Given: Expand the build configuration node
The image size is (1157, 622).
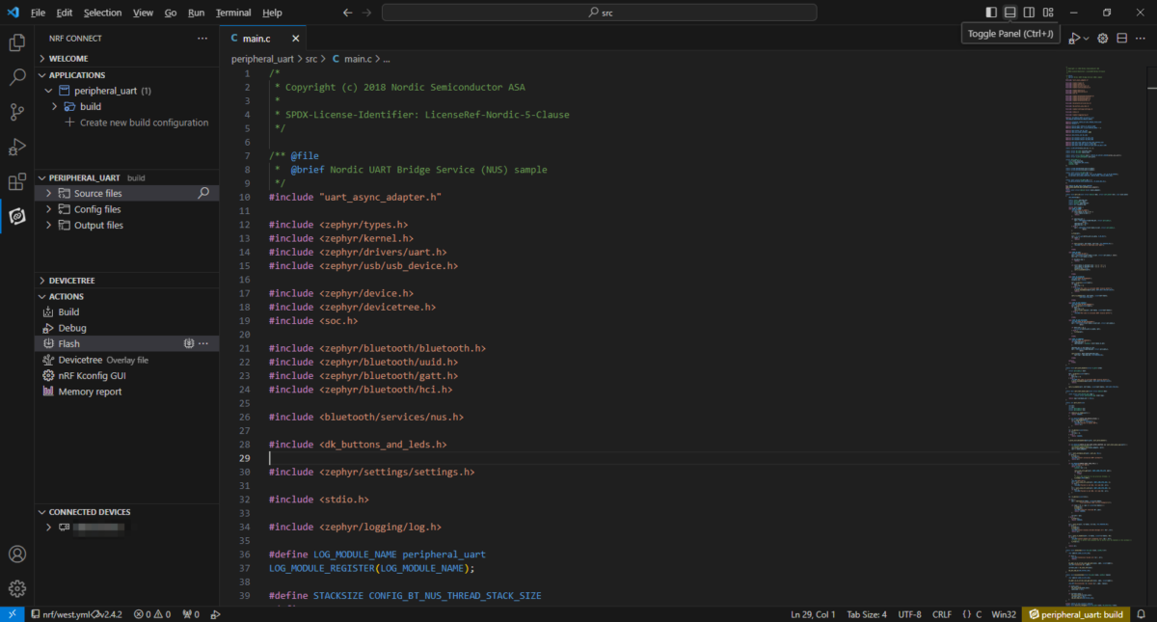Looking at the screenshot, I should tap(55, 106).
